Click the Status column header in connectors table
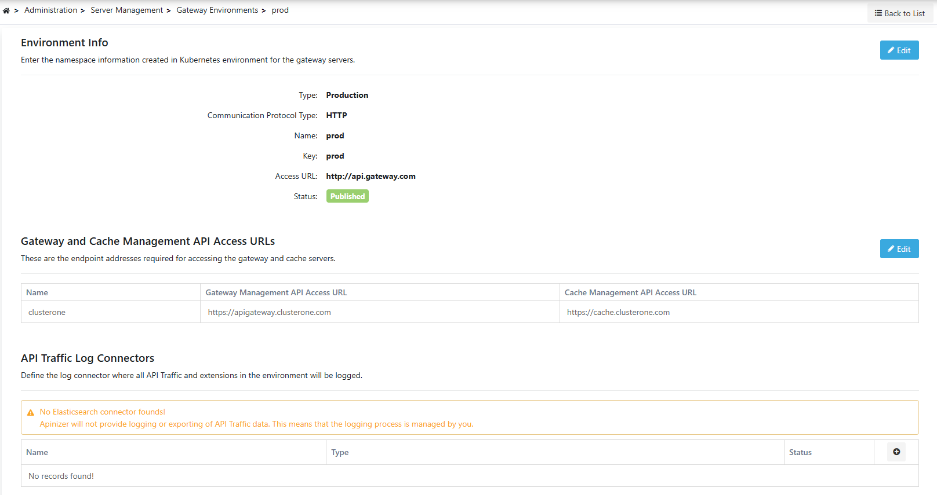The image size is (937, 495). pos(800,452)
